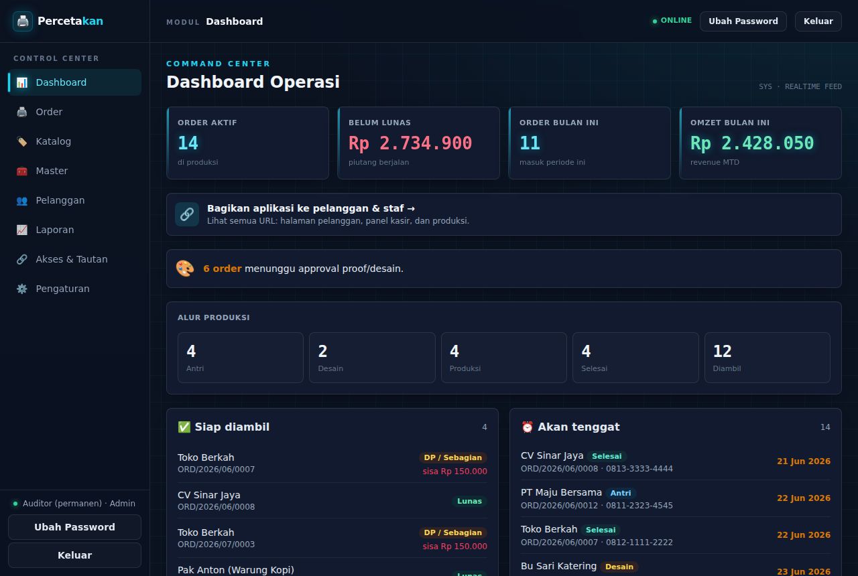
Task: Click the palette icon in approval notice
Action: point(185,269)
